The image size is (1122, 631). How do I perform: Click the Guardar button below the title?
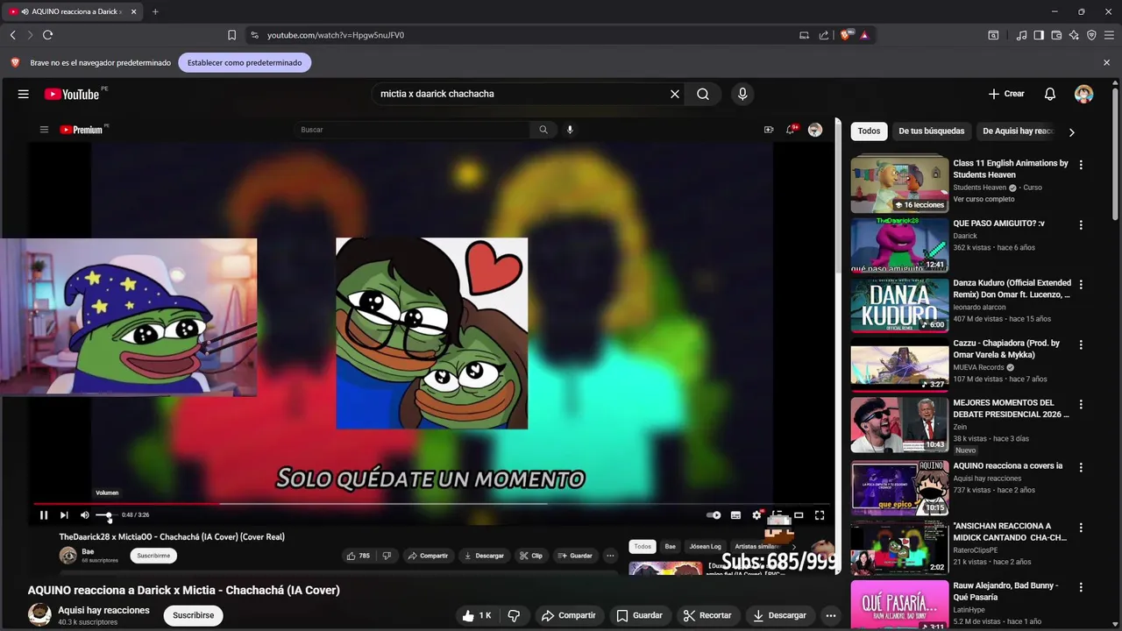639,615
